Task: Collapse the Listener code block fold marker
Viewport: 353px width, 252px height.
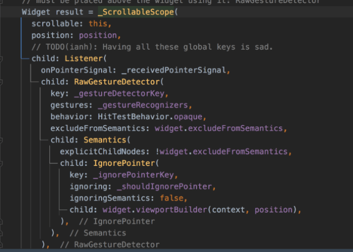Action: (1, 59)
